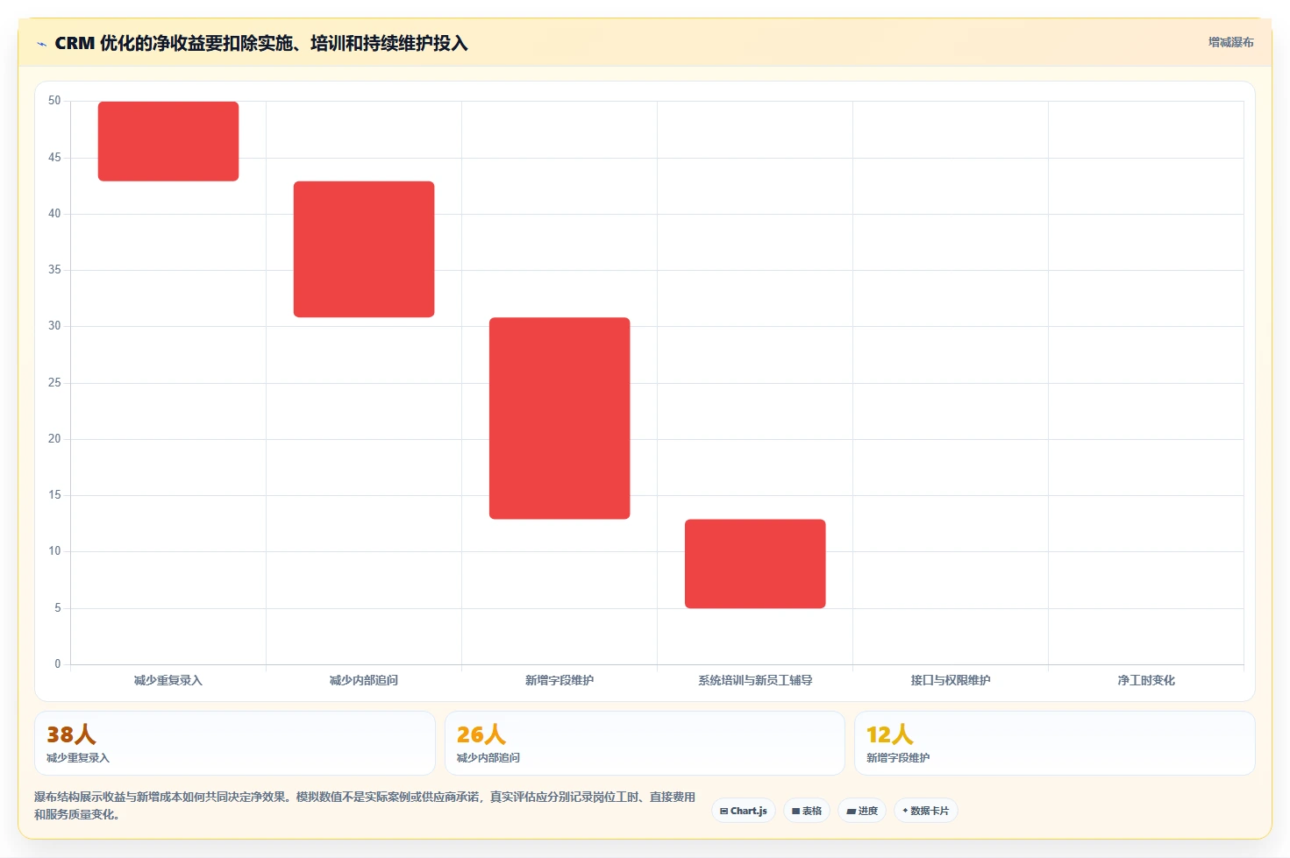Click the 减少重复录入 x-axis label
This screenshot has height=858, width=1290.
click(x=168, y=680)
